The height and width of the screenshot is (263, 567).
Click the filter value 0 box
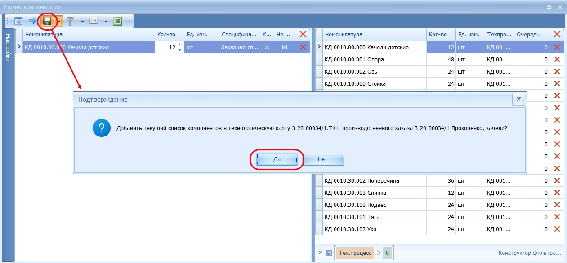click(387, 253)
